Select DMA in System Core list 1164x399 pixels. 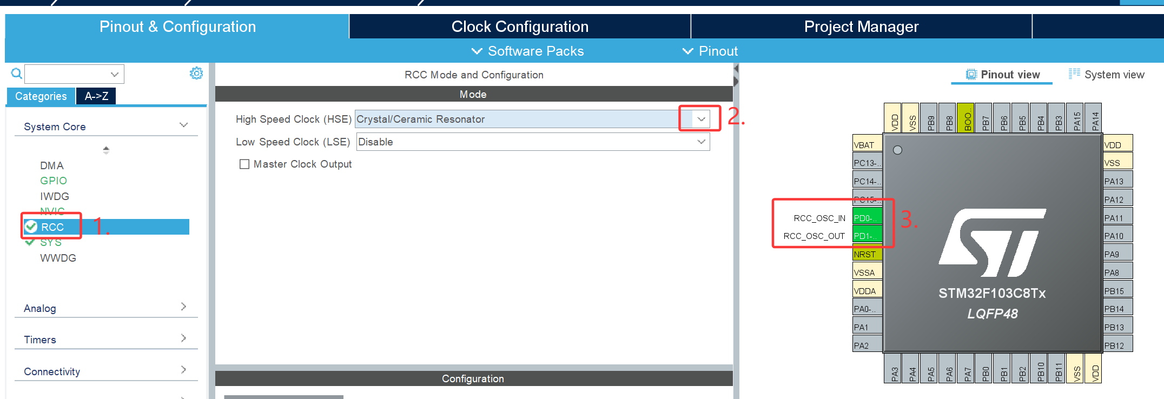[52, 165]
